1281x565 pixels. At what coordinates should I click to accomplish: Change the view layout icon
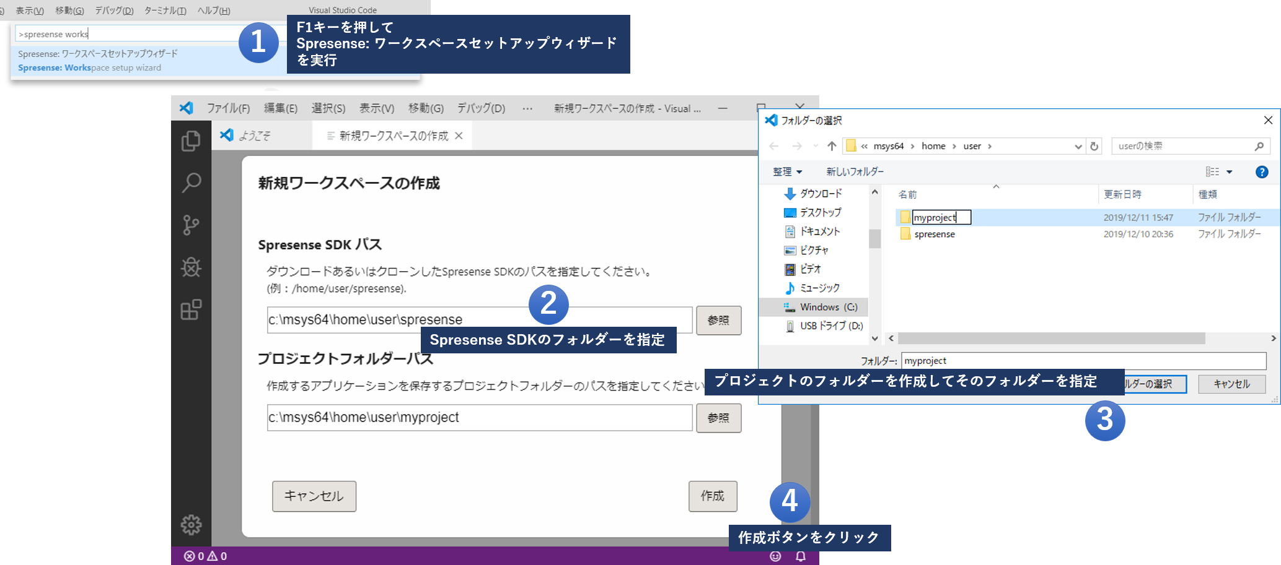click(x=1212, y=172)
